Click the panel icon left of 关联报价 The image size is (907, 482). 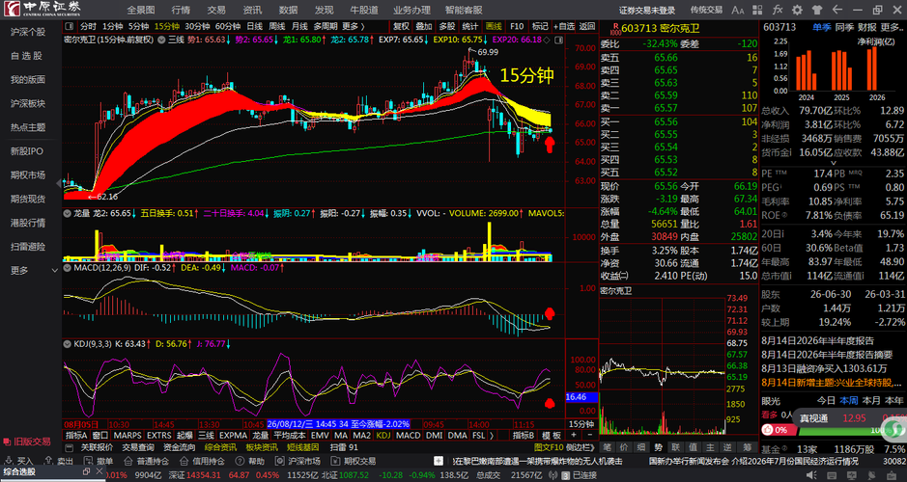(70, 447)
